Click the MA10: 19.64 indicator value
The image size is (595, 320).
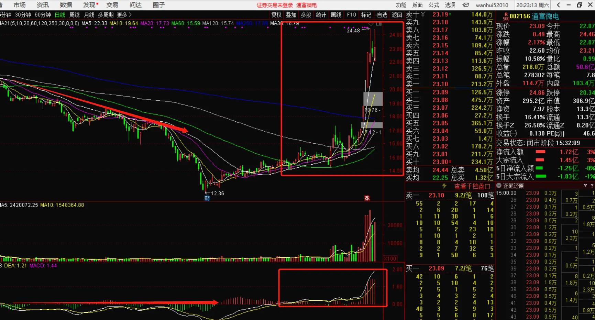coord(124,23)
